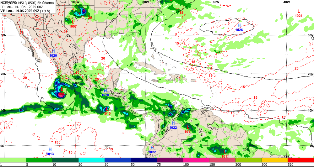Click the 0S latitude label on left edge

[2, 146]
